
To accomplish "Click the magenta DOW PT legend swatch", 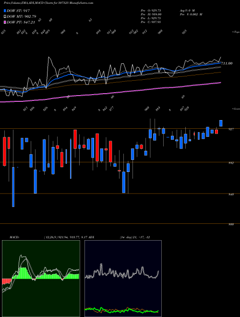I will click(5, 22).
